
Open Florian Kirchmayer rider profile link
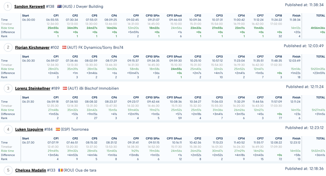pos(32,47)
